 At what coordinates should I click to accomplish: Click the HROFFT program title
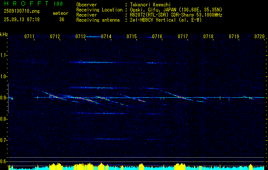[x=26, y=3]
